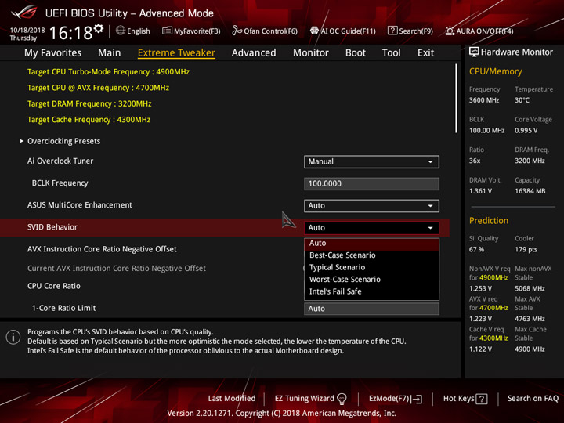Open the Monitor tab

311,53
